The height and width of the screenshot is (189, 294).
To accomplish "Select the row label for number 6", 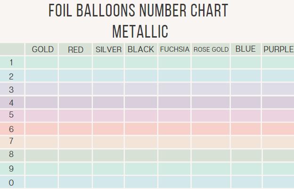I will click(11, 129).
